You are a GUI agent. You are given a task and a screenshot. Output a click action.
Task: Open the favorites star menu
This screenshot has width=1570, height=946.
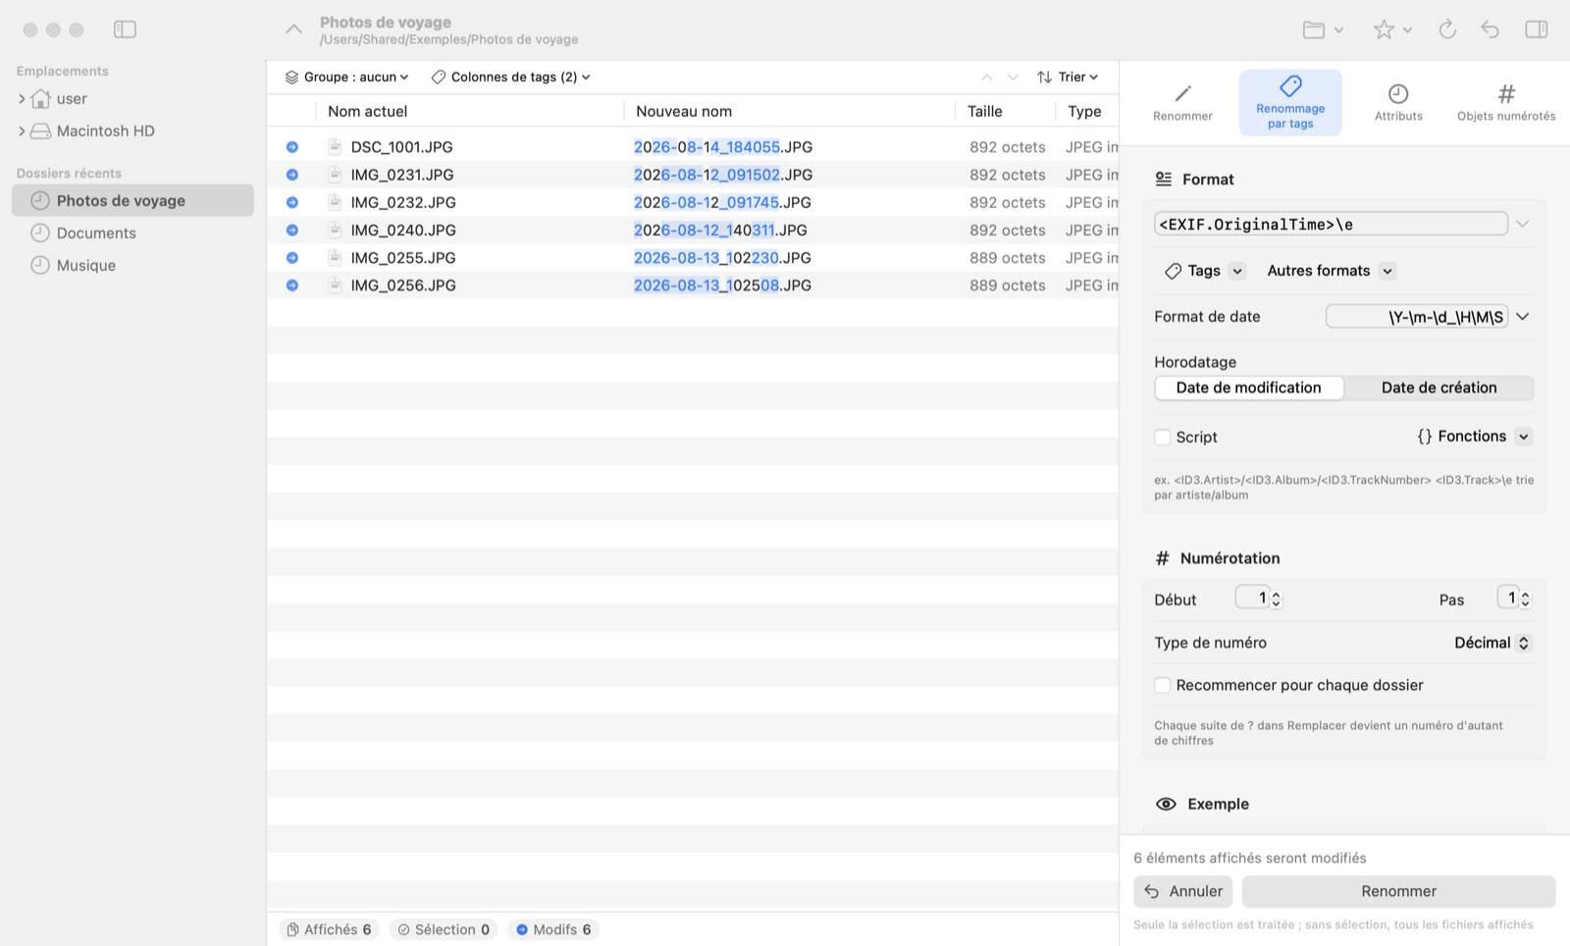(1392, 29)
